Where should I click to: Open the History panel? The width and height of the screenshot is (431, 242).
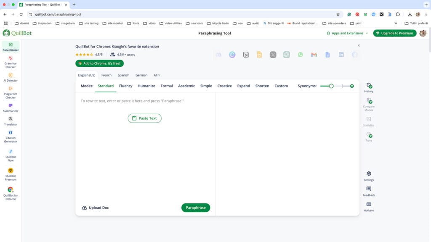click(369, 87)
